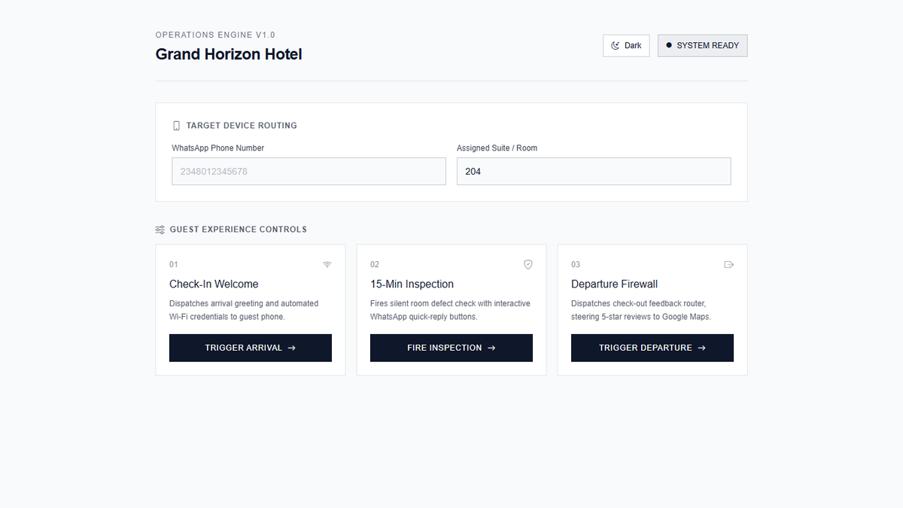The width and height of the screenshot is (903, 508).
Task: Trigger Departure feedback button
Action: (652, 348)
